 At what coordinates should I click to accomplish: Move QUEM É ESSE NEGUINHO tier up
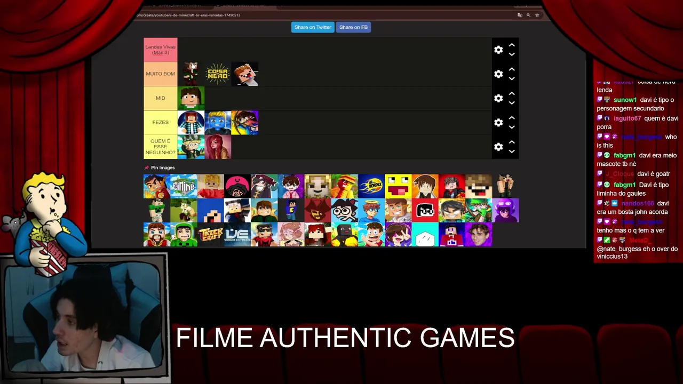click(x=512, y=142)
